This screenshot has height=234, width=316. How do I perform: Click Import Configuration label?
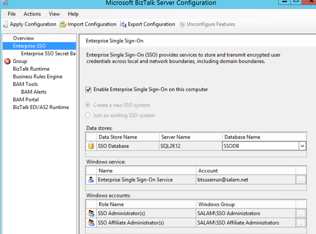click(92, 24)
